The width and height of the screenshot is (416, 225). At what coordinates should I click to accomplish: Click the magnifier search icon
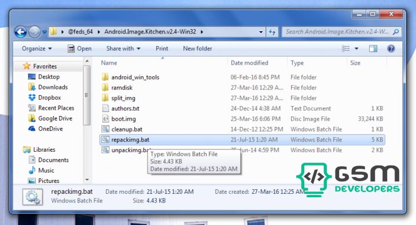[x=396, y=32]
